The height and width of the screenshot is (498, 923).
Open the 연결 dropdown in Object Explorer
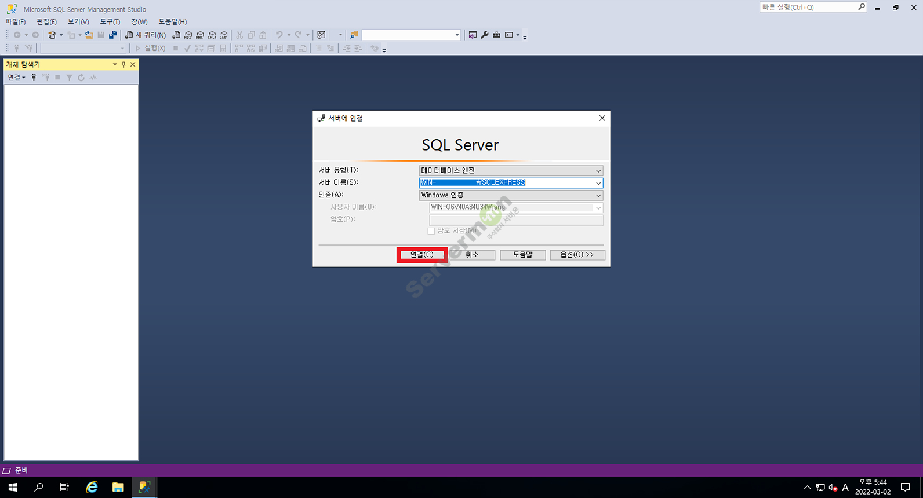coord(16,77)
